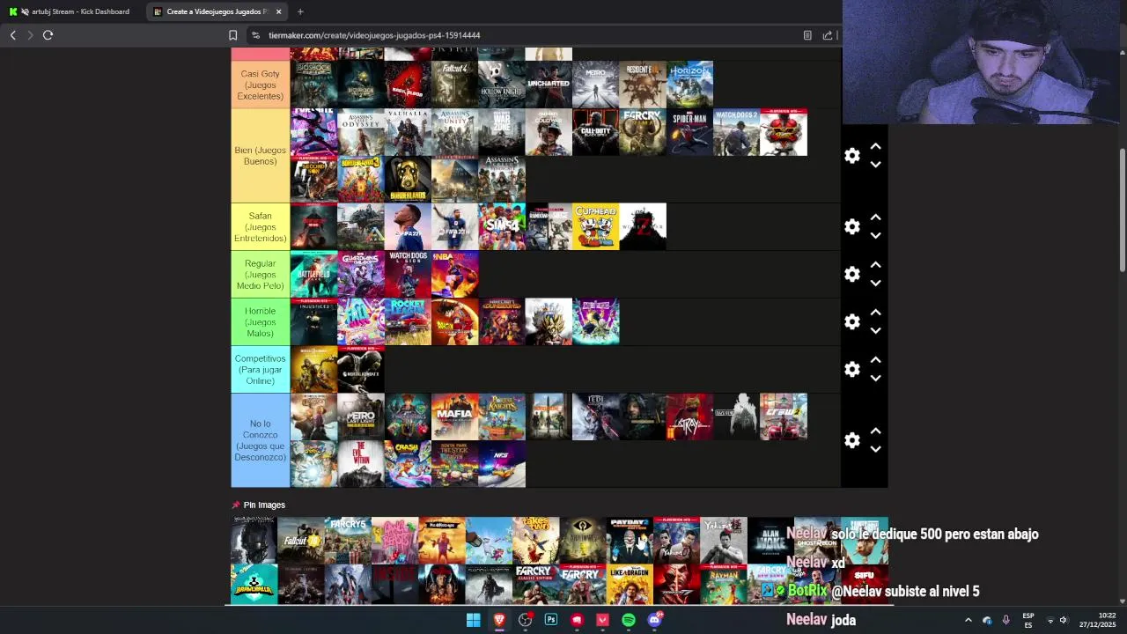
Task: Select the Borderlands 3 cover
Action: click(361, 180)
